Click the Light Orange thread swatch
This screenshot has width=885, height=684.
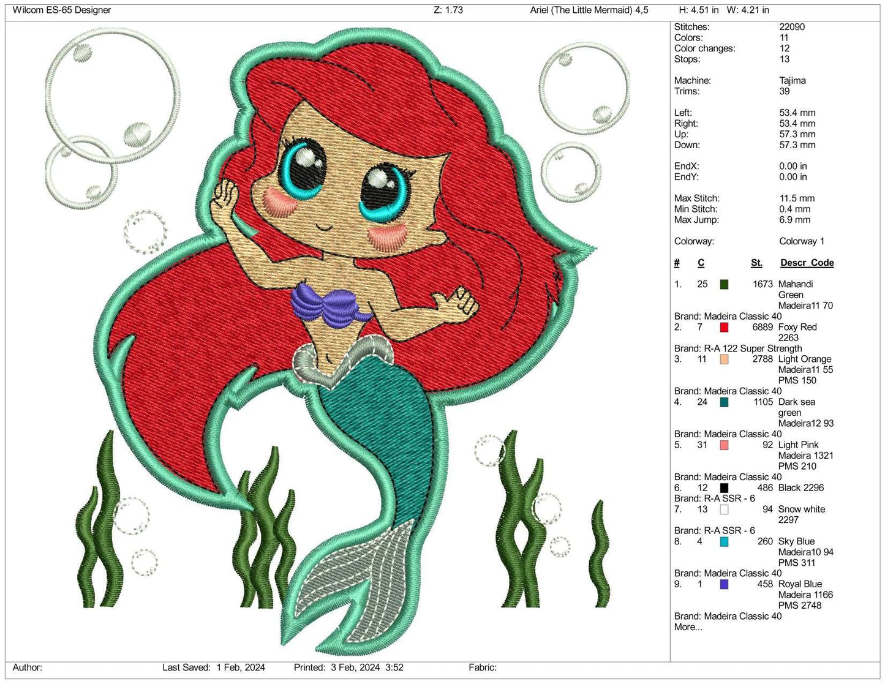(x=725, y=359)
